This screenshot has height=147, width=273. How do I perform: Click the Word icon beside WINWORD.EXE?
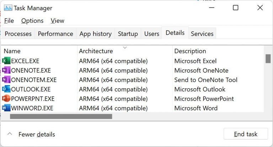6,108
